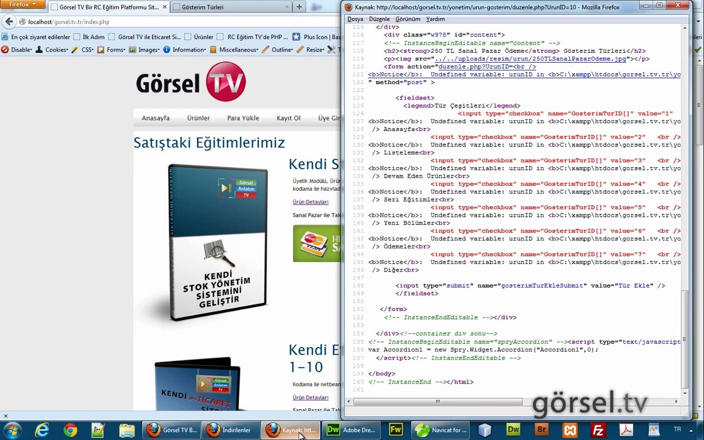This screenshot has width=704, height=440.
Task: Open the blue cube taskbar icon
Action: click(x=485, y=430)
